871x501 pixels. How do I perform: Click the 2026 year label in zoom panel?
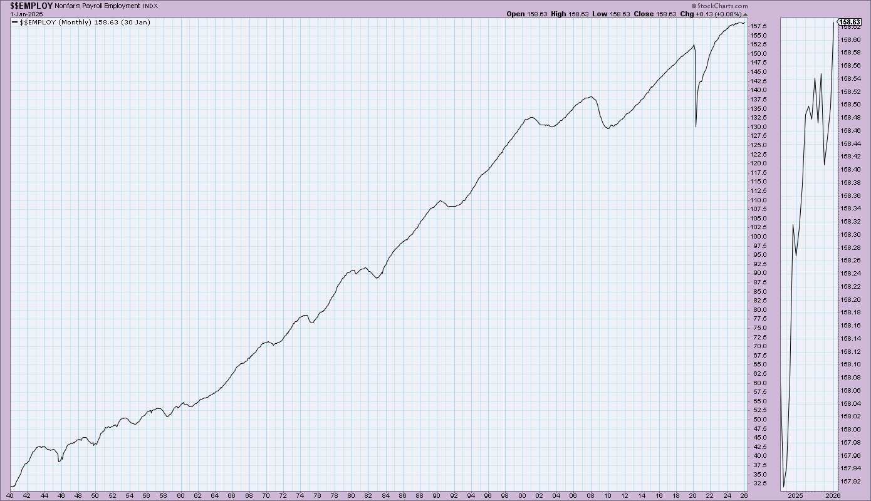click(832, 495)
